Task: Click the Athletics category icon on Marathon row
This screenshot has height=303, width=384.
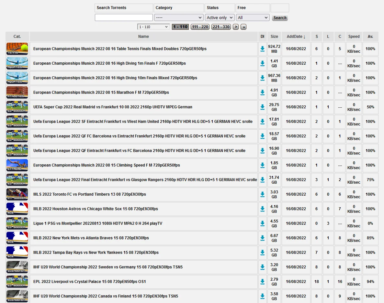Action: (x=17, y=92)
